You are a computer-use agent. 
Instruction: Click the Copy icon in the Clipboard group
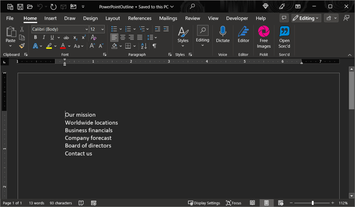click(x=22, y=37)
